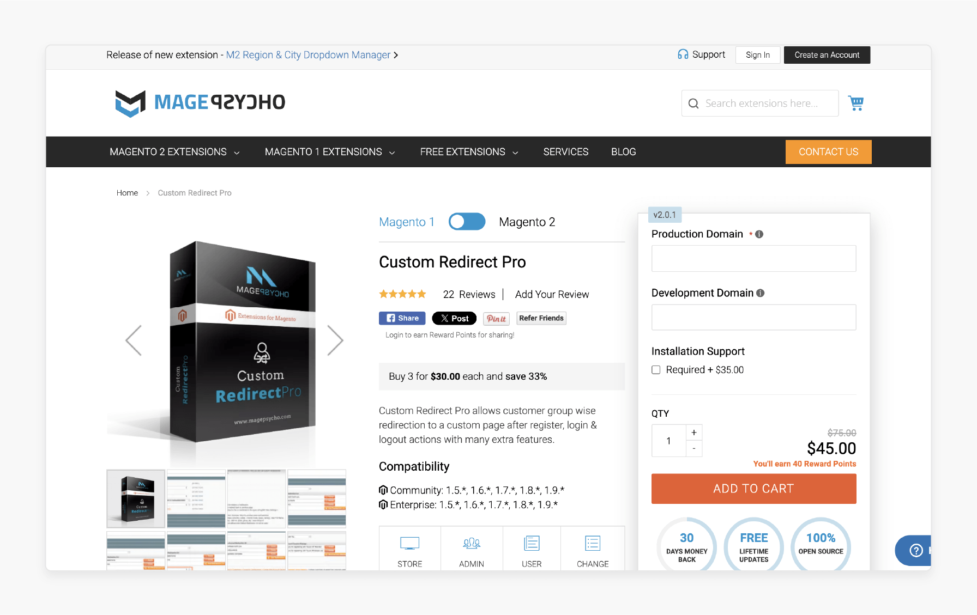This screenshot has width=977, height=615.
Task: Click the $45.00 price
Action: 831,448
